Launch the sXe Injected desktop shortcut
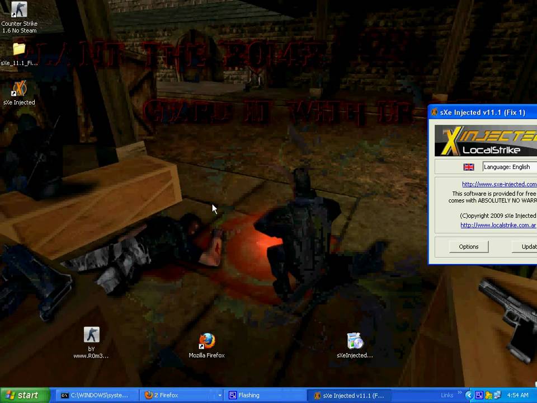Screen dimensions: 537x403 pos(19,93)
